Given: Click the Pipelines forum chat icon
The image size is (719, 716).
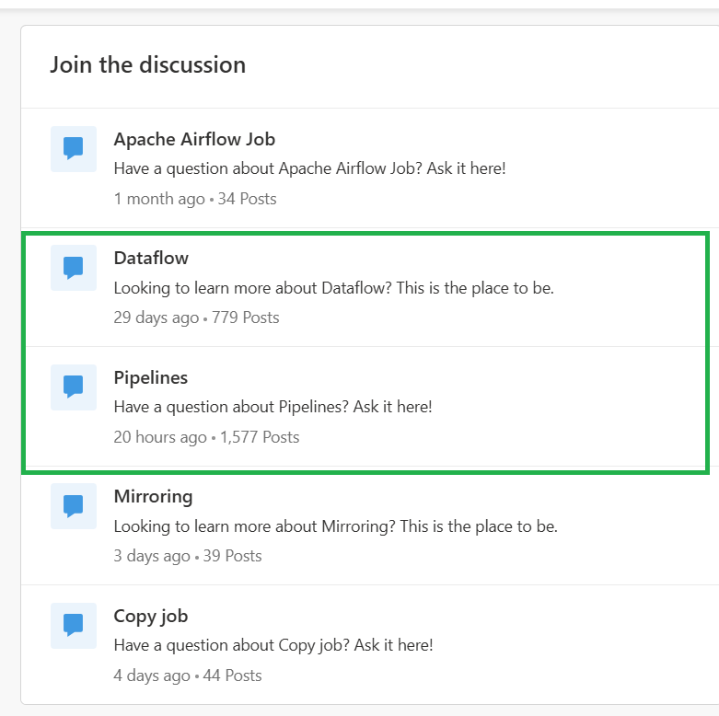Looking at the screenshot, I should [74, 387].
